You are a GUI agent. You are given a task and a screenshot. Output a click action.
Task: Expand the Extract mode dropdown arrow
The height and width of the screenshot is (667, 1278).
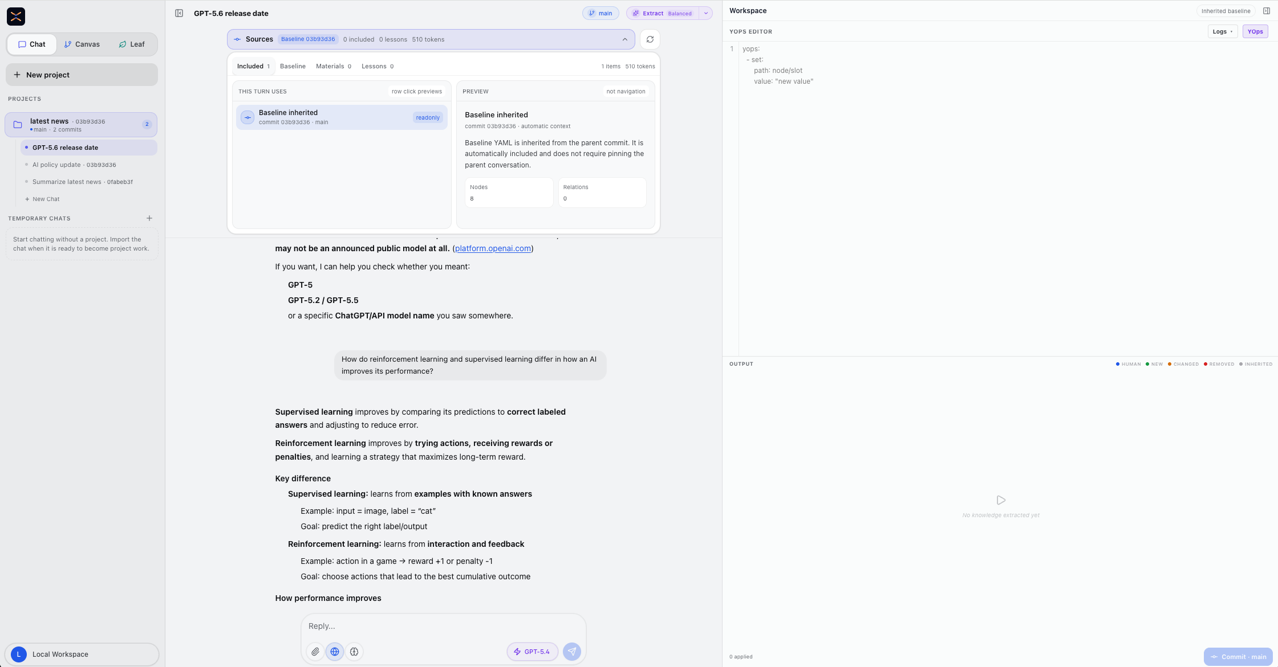706,13
